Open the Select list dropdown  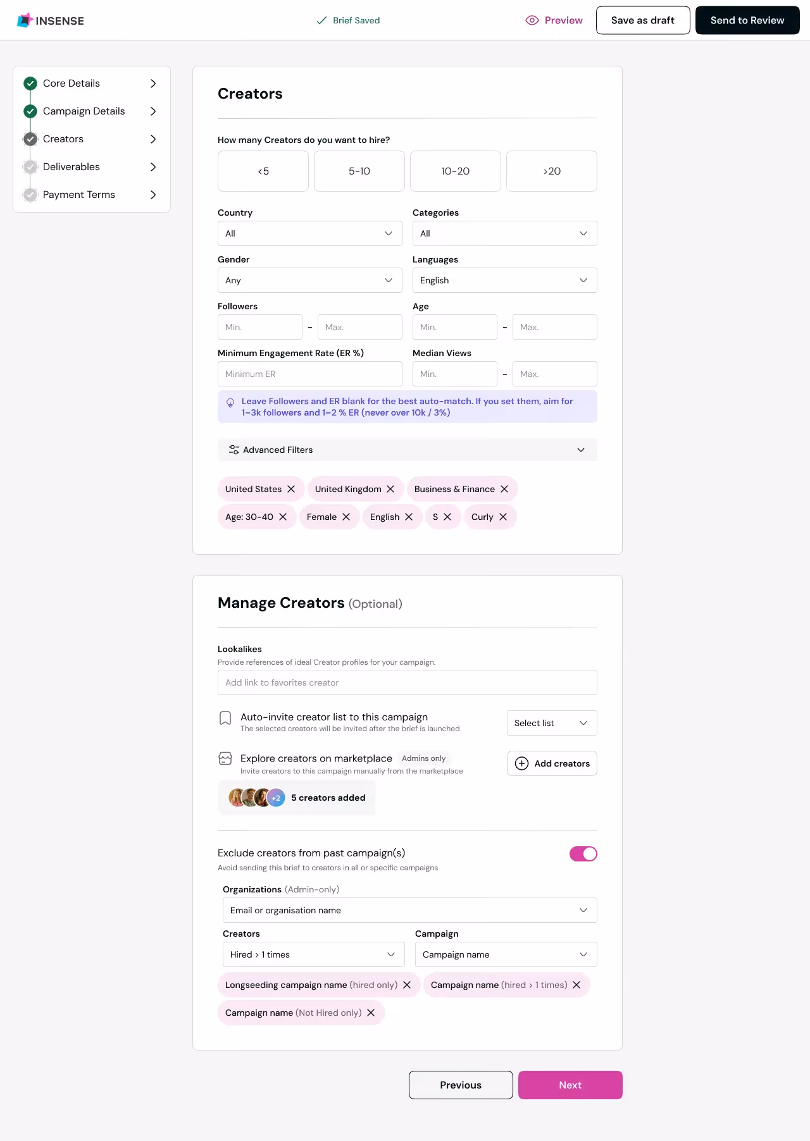tap(552, 723)
